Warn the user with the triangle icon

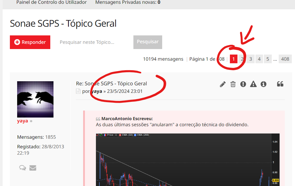[x=253, y=84]
